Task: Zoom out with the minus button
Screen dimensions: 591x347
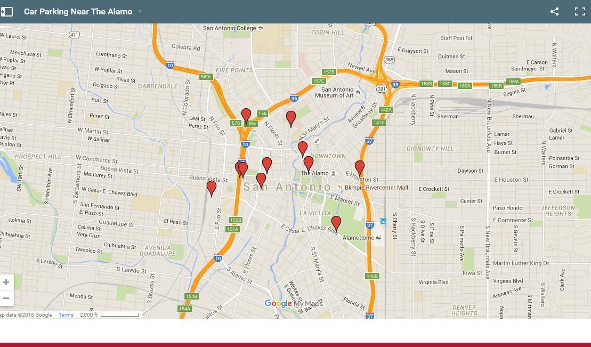Action: coord(6,298)
